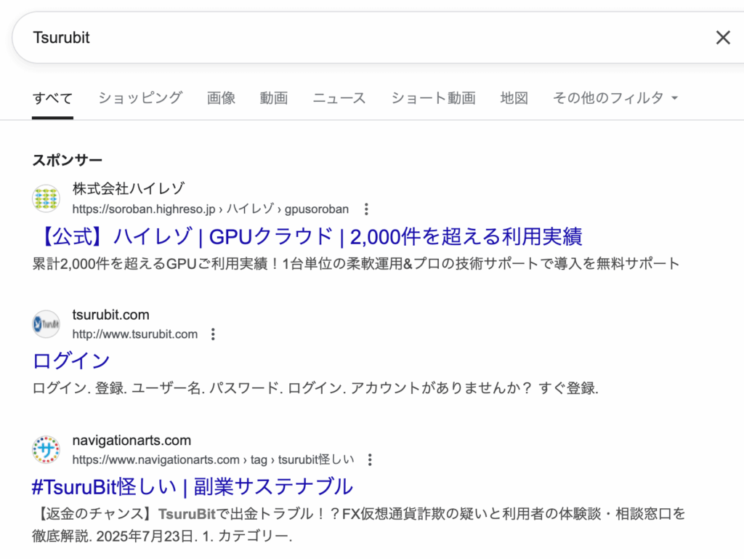
Task: Clear the search box with the X icon
Action: point(723,38)
